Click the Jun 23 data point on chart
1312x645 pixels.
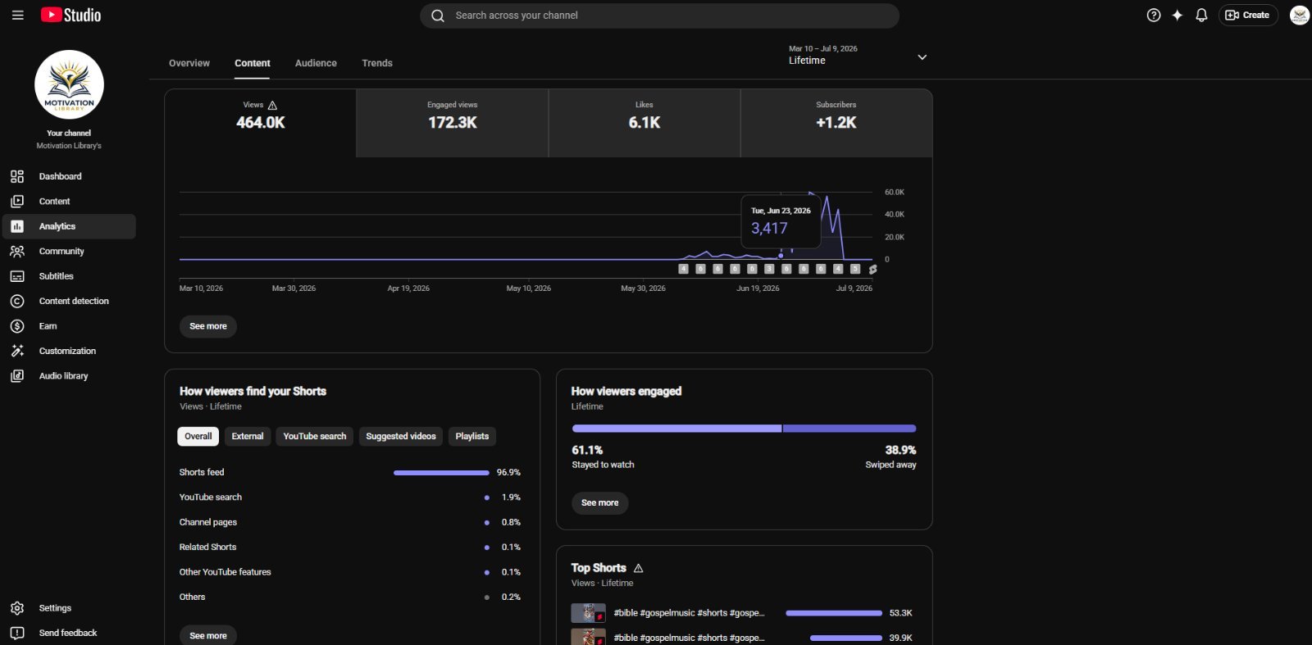(x=781, y=256)
